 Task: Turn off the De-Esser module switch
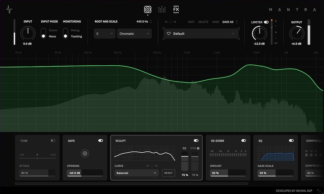click(244, 141)
